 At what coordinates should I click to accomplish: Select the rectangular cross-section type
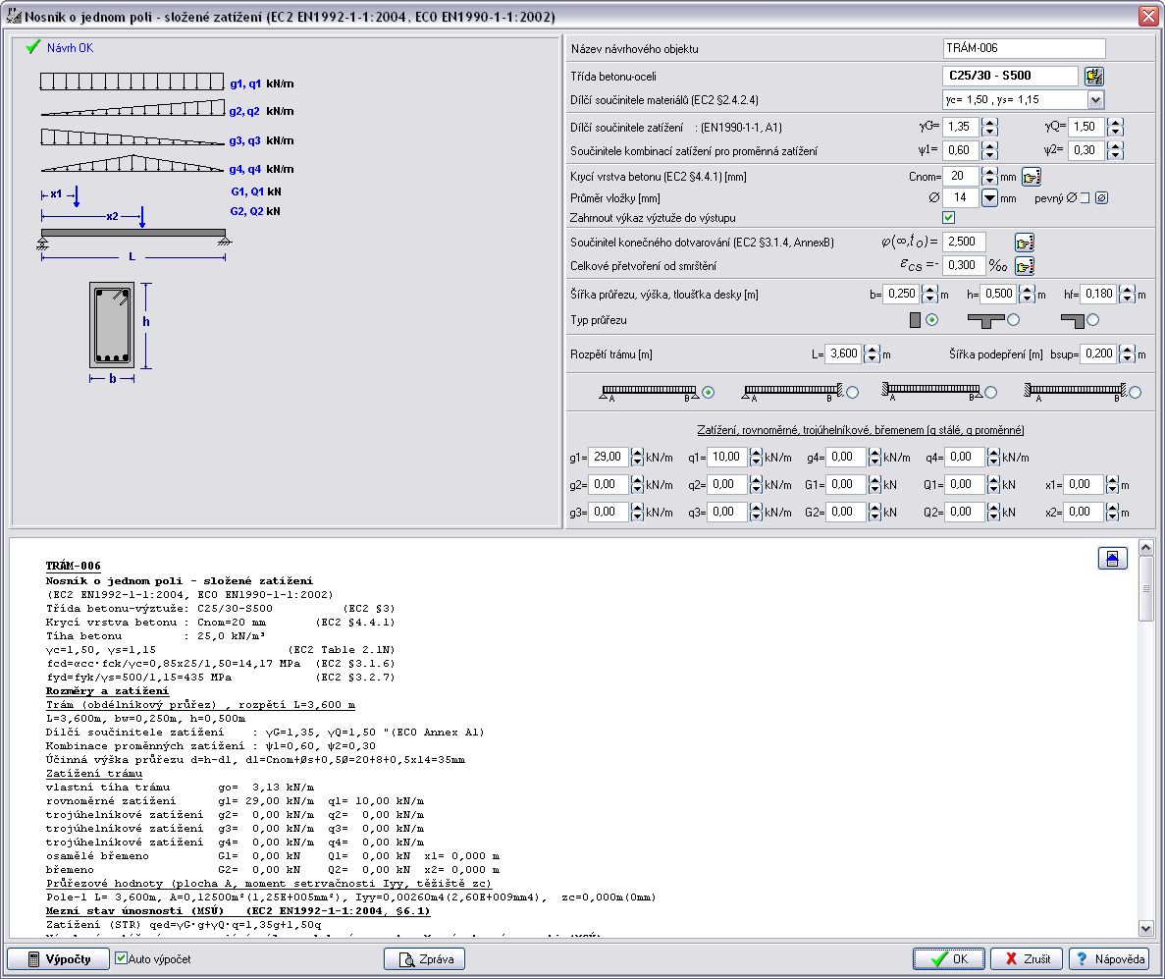coord(931,320)
